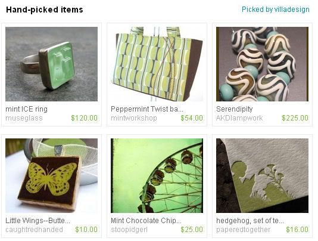The height and width of the screenshot is (241, 318).
Task: Visit the museglass shop link
Action: click(24, 118)
